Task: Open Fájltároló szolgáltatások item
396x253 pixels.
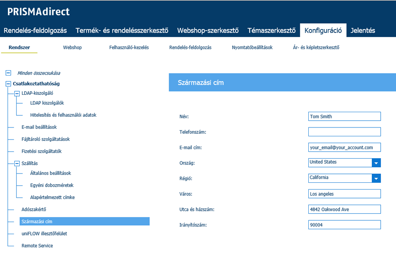Action: [46, 139]
